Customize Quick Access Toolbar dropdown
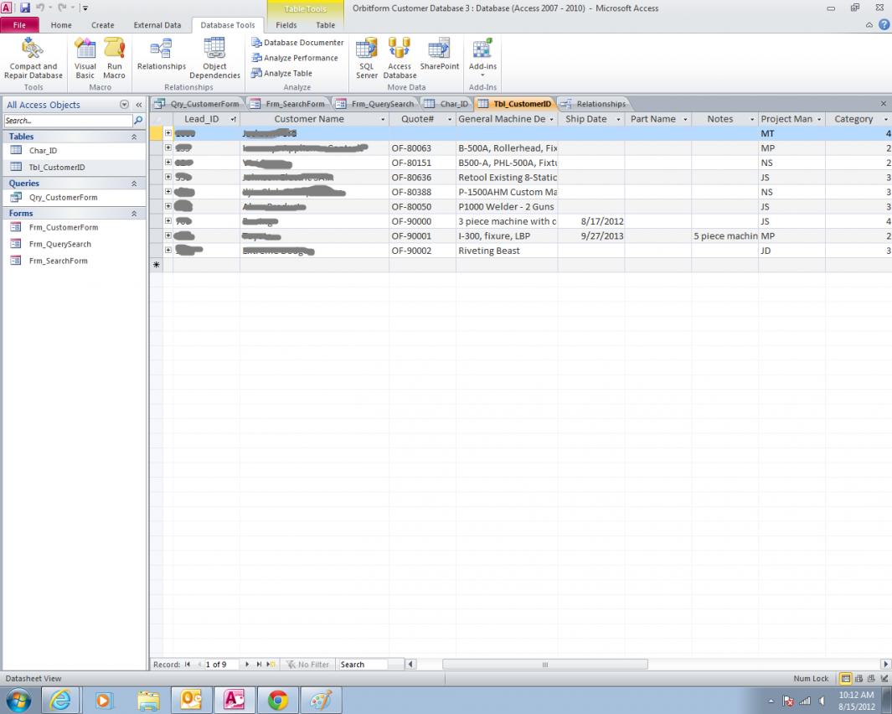The height and width of the screenshot is (714, 892). (85, 8)
